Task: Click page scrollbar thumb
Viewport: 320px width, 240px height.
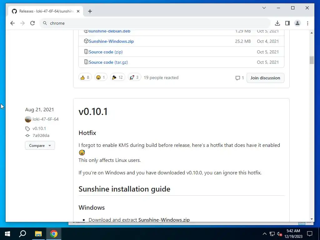Action: 312,60
